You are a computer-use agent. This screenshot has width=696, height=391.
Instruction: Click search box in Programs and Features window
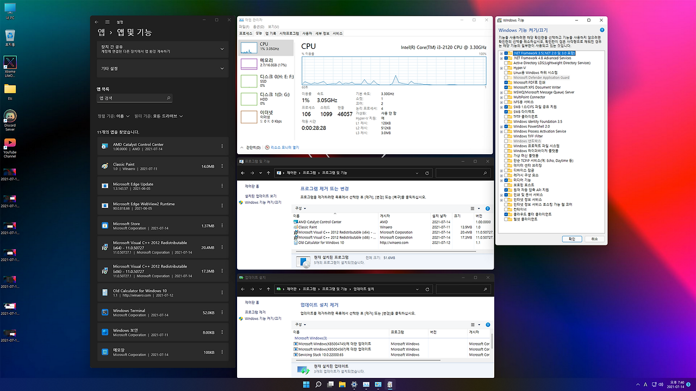[463, 173]
